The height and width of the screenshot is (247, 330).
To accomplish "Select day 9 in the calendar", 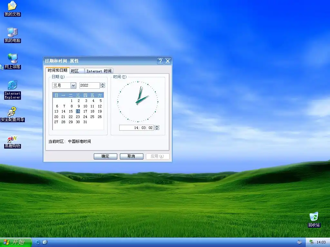I will coord(79,106).
